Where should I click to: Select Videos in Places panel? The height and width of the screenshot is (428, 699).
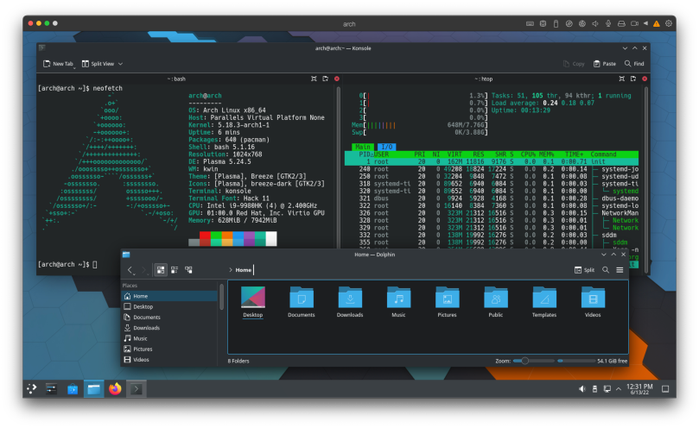169,360
